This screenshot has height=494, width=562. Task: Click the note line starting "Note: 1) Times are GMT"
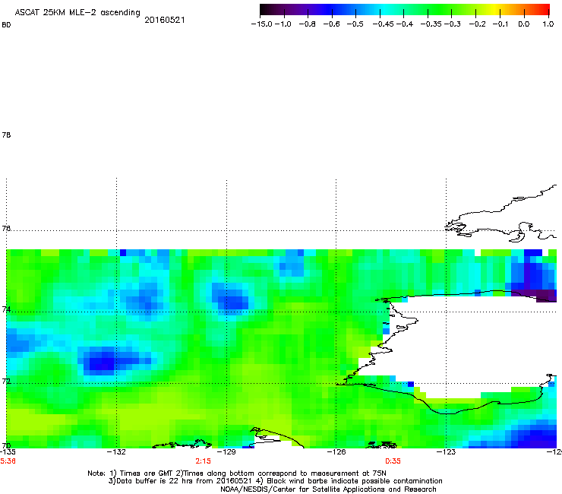[x=237, y=473]
